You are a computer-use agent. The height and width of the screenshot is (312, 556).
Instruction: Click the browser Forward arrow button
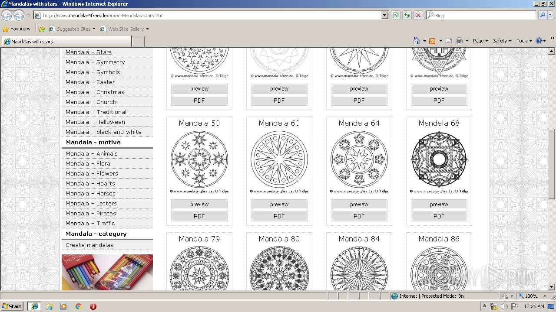pos(19,15)
